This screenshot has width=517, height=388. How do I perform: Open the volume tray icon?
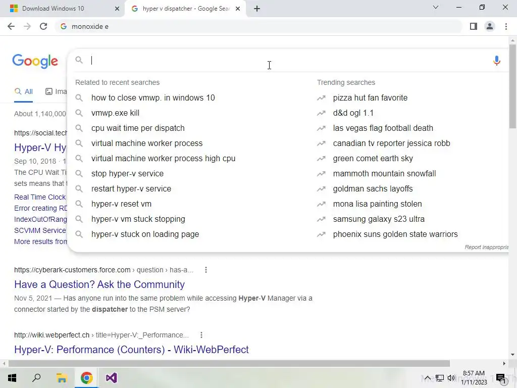(x=451, y=378)
